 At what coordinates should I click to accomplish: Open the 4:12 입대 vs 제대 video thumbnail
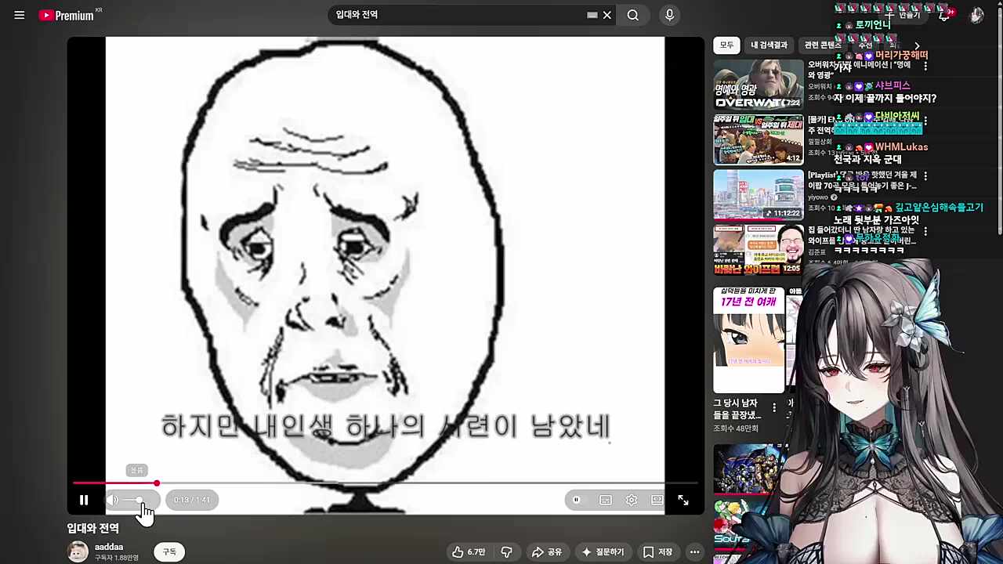point(758,139)
